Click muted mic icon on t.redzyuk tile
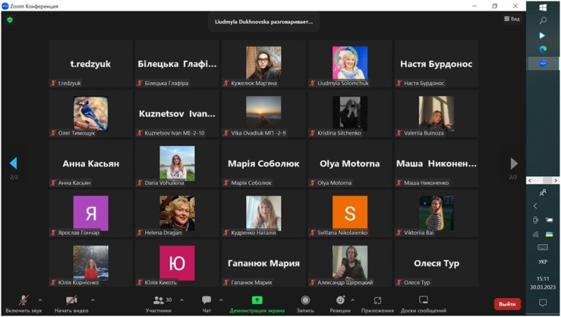The height and width of the screenshot is (317, 561). coord(53,83)
